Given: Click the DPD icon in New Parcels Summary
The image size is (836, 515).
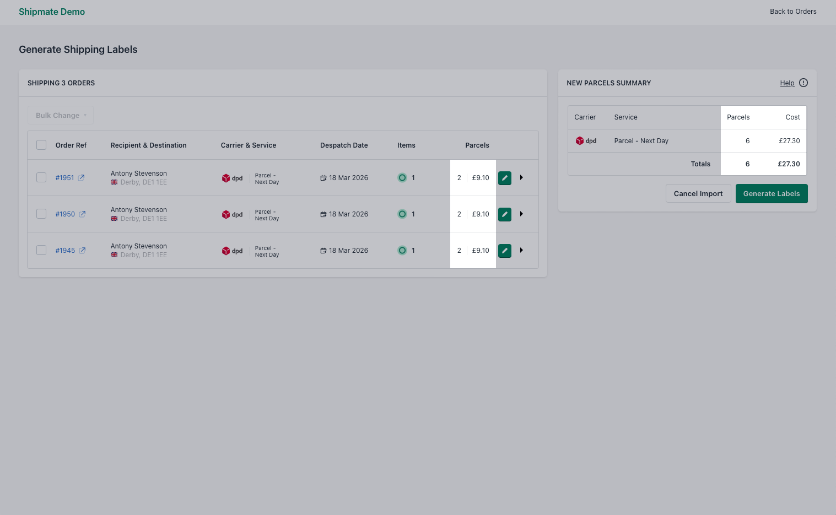Looking at the screenshot, I should 580,140.
